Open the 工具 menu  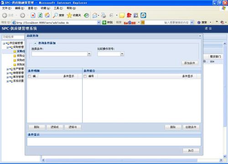tap(58, 8)
